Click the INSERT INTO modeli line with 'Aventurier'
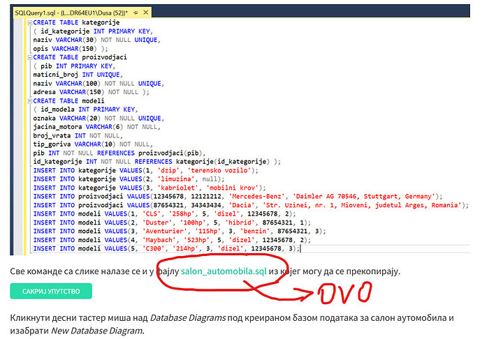 click(x=180, y=231)
